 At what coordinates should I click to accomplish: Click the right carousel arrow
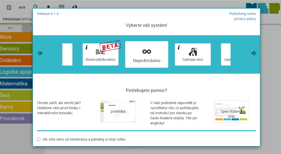(254, 53)
